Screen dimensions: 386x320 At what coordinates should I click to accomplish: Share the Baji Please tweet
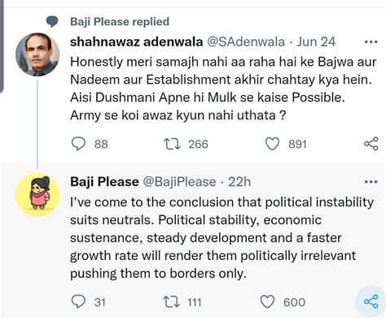pyautogui.click(x=371, y=301)
